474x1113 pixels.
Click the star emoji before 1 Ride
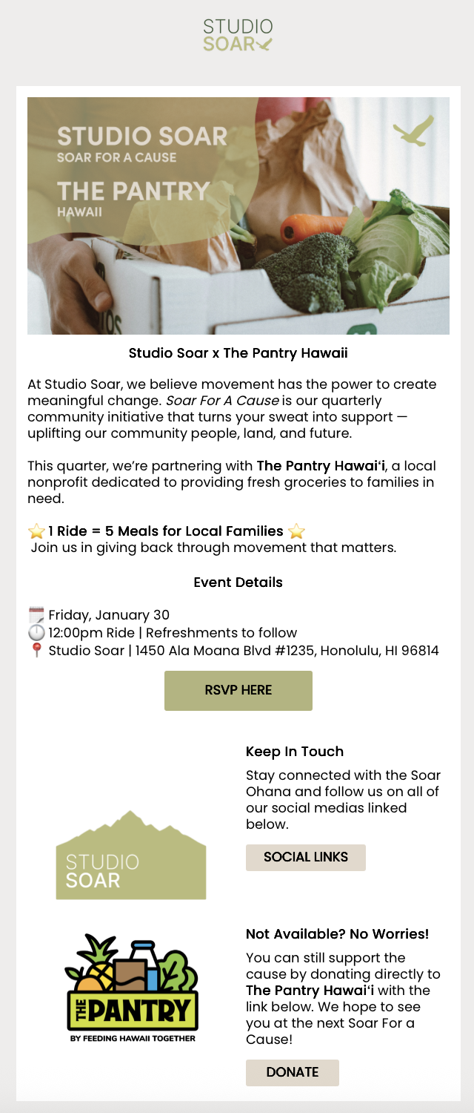pyautogui.click(x=36, y=531)
